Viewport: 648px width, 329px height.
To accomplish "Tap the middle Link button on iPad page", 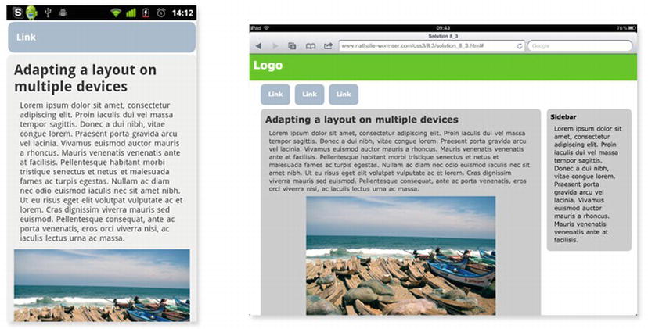I will click(309, 95).
